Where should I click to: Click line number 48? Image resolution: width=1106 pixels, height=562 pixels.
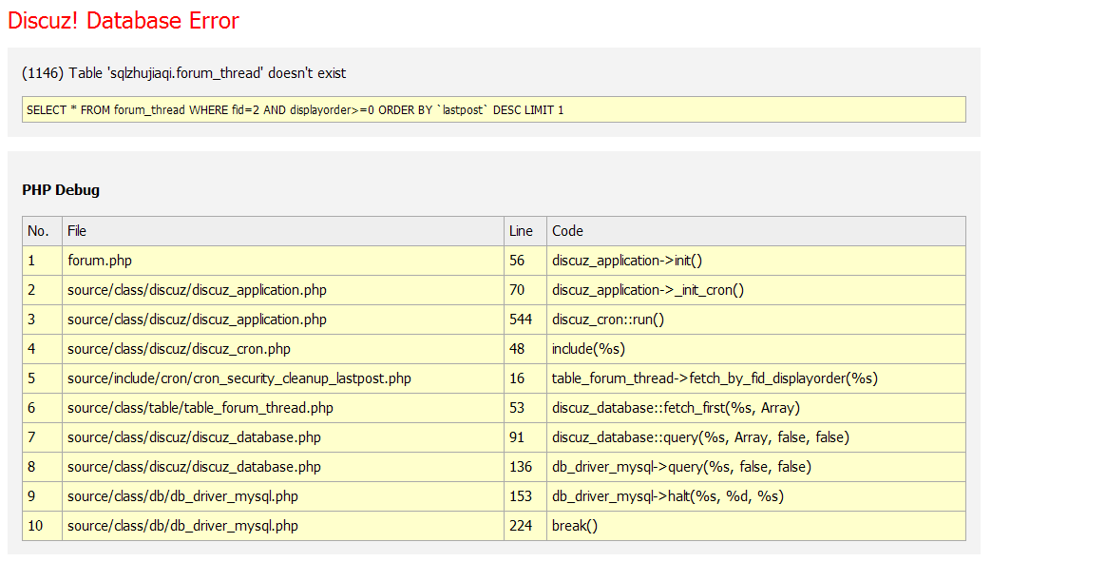point(525,349)
